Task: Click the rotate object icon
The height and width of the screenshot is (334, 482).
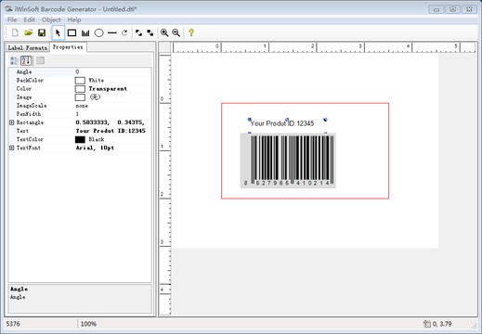Action: pos(124,32)
